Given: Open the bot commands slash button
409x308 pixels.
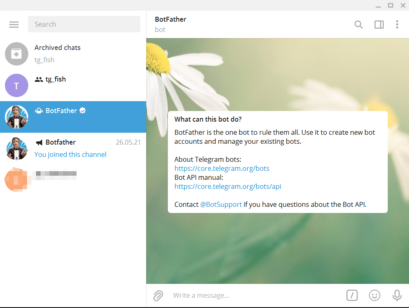Looking at the screenshot, I should click(352, 295).
